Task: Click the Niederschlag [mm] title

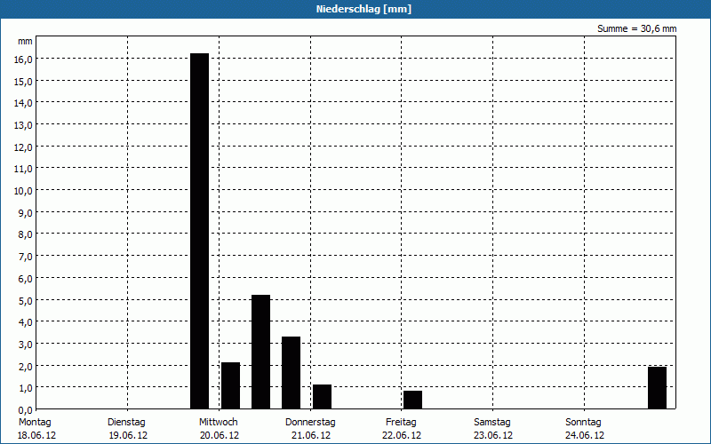Action: [x=363, y=9]
